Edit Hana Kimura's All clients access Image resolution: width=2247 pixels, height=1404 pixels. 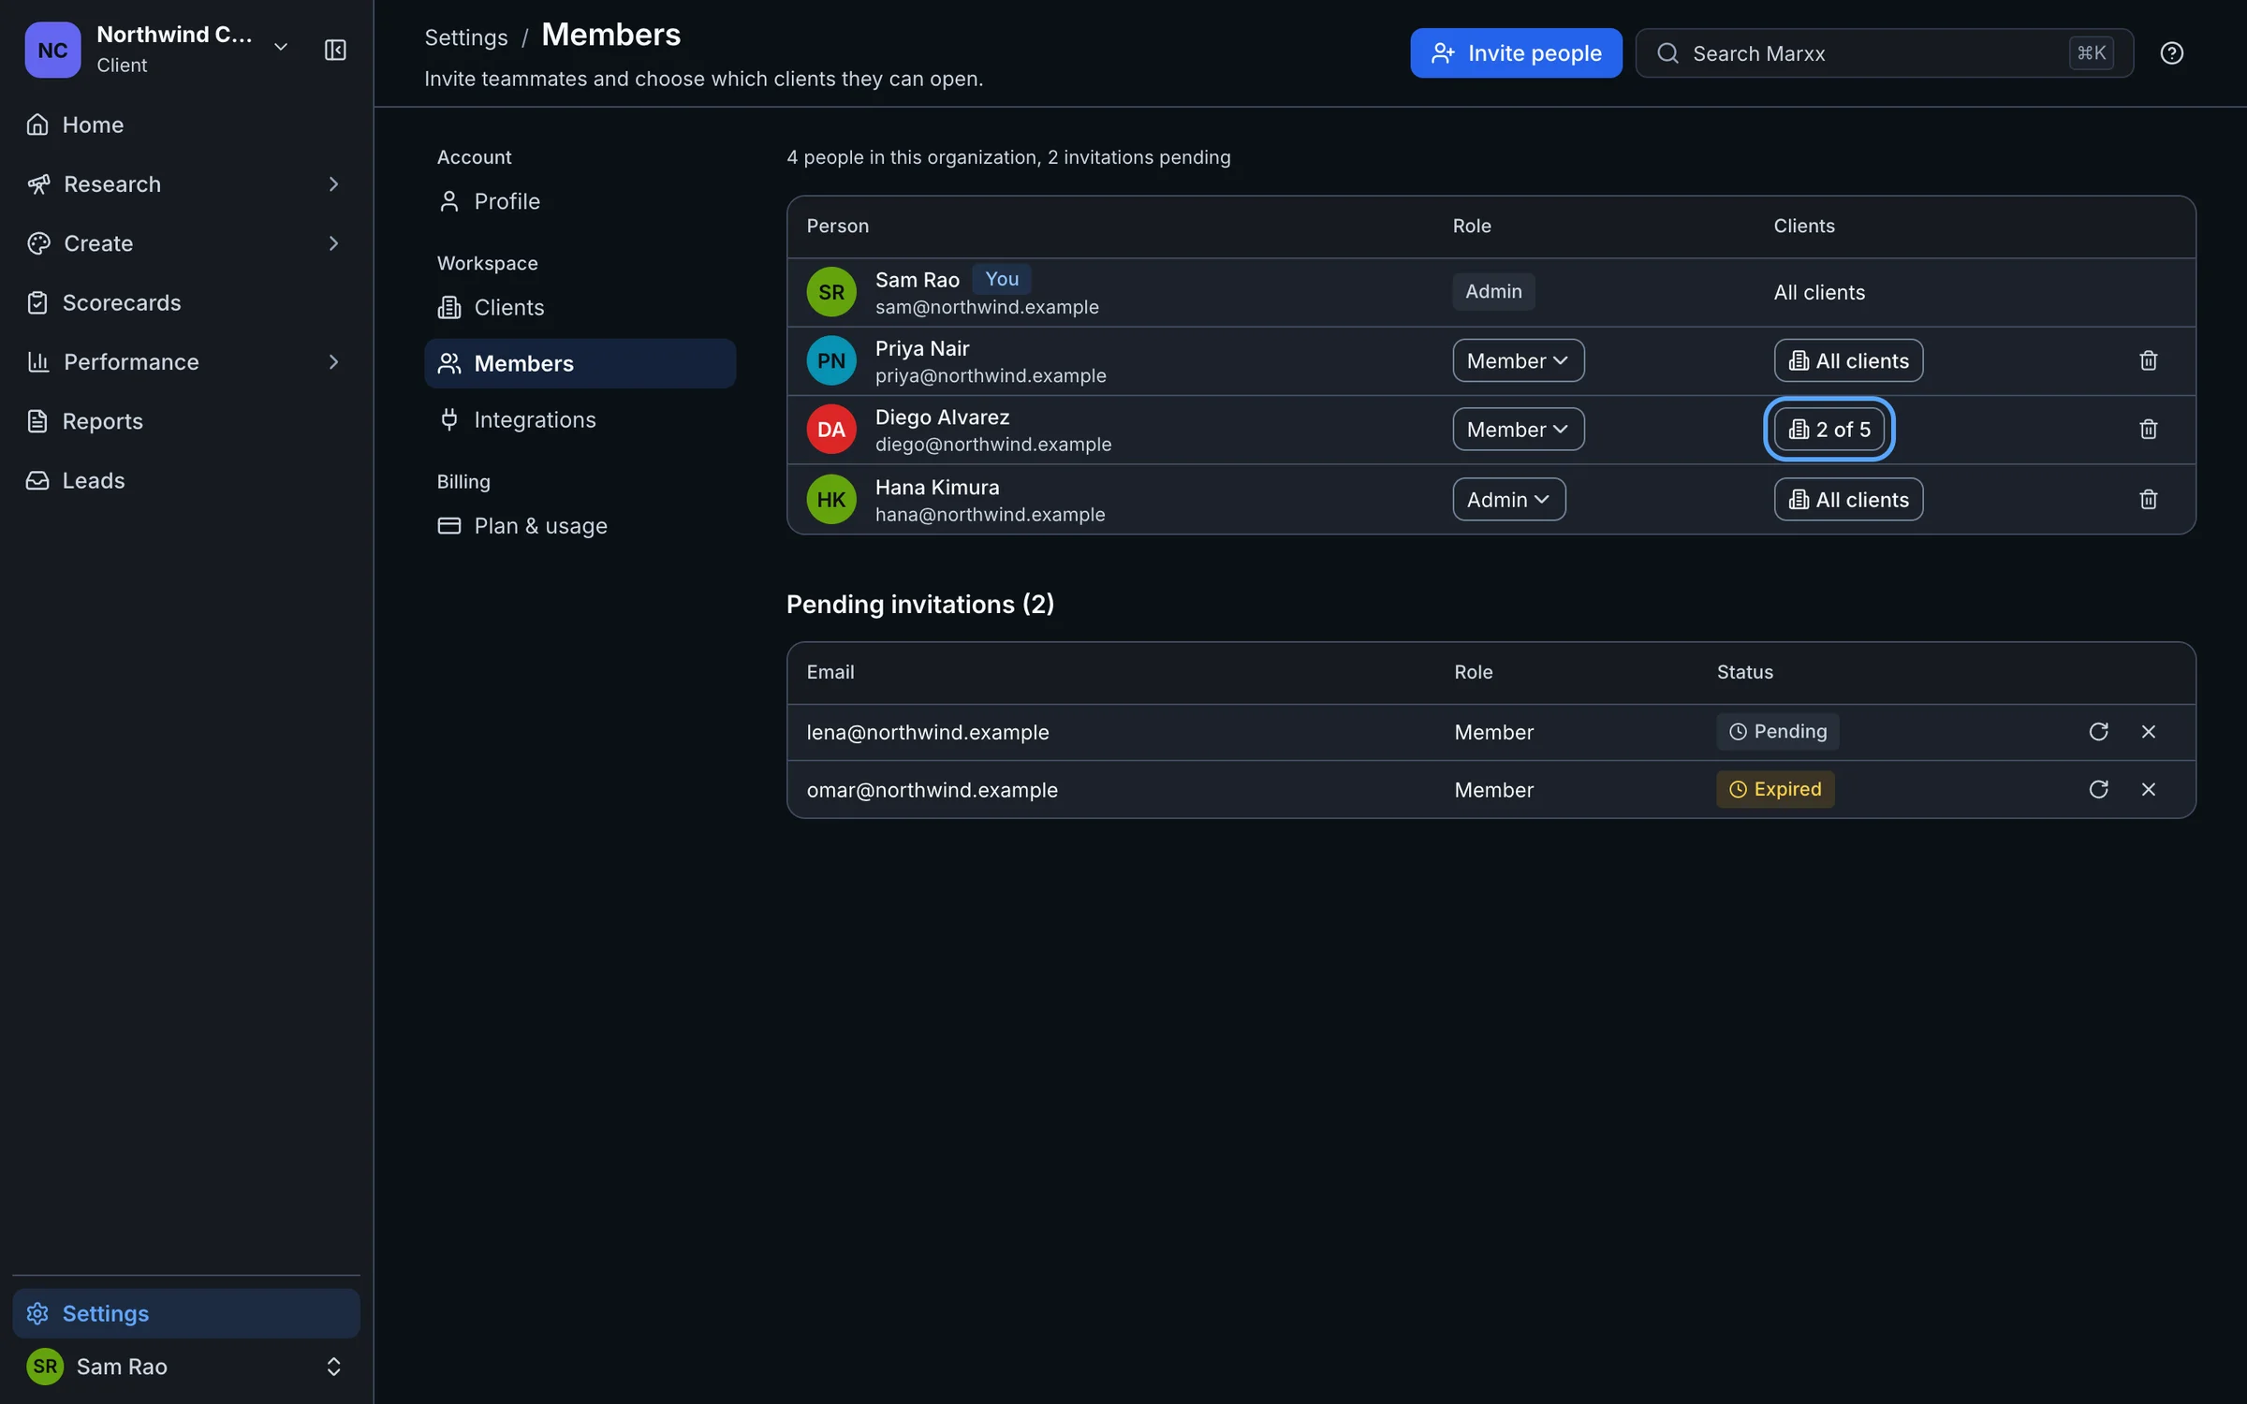(1848, 499)
